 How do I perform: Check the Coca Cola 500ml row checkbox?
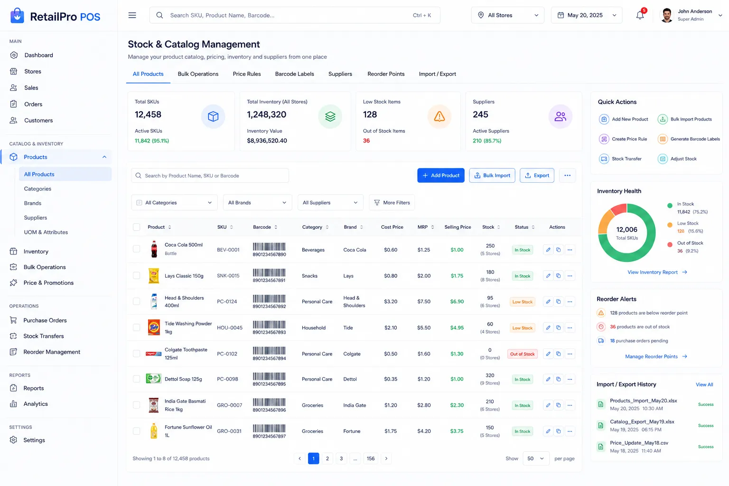pyautogui.click(x=137, y=249)
